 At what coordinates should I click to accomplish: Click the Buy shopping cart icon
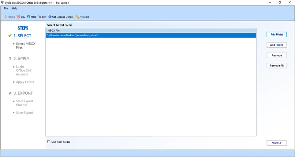18,17
